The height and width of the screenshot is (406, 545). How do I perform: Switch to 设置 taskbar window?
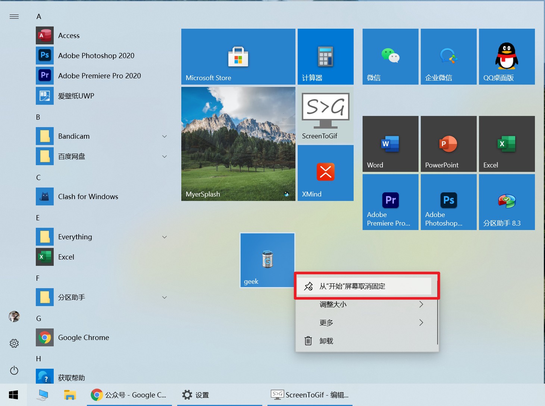pos(220,395)
